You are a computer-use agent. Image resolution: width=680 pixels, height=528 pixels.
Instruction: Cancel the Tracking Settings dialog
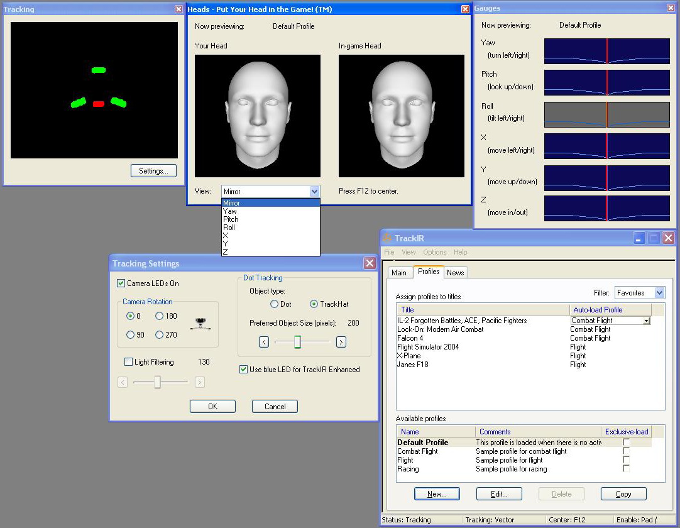[275, 407]
